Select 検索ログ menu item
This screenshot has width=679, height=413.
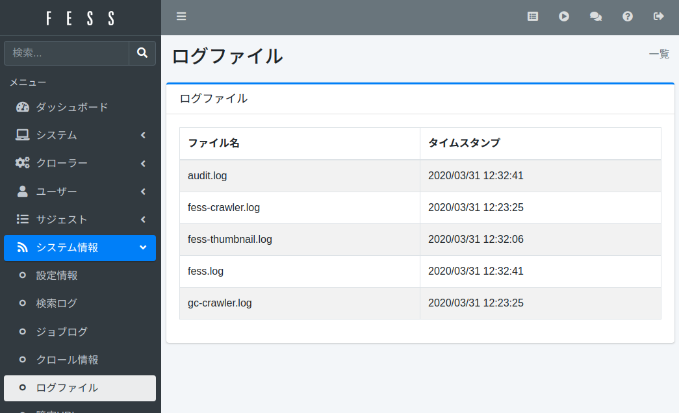pos(57,303)
